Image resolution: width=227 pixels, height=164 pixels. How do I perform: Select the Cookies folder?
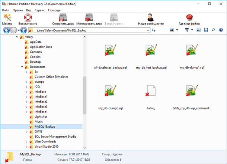tap(35, 57)
